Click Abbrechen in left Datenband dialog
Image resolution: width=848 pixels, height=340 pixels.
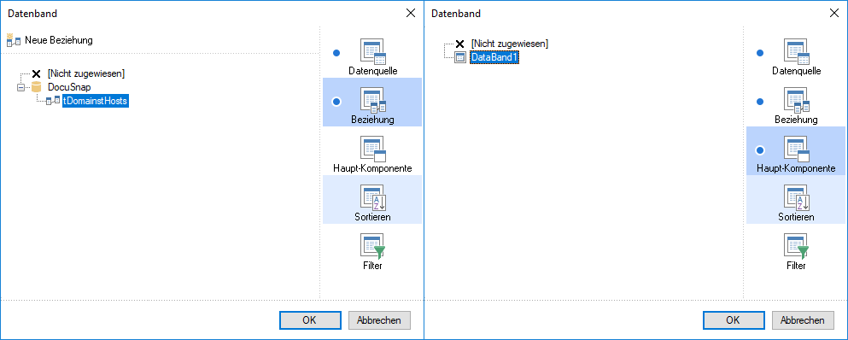point(379,320)
